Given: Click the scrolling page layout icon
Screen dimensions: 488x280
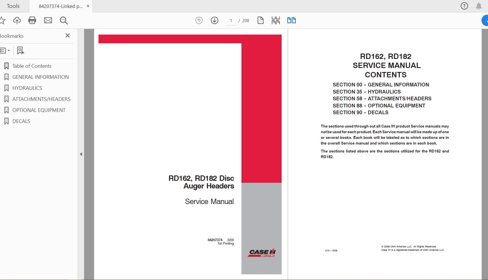Looking at the screenshot, I should pyautogui.click(x=276, y=20).
